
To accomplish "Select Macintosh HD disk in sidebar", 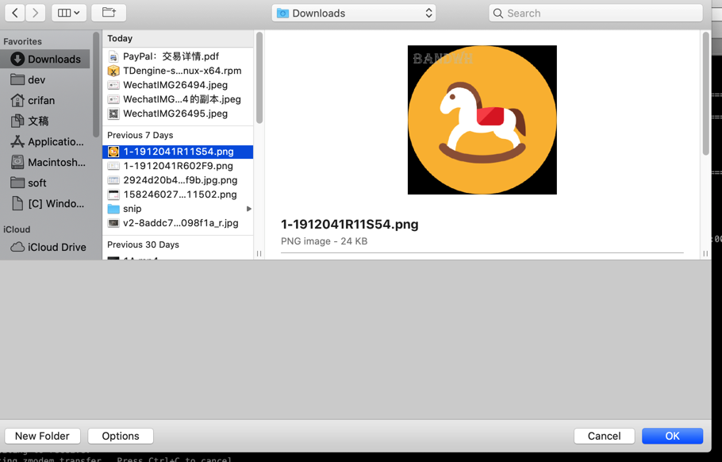I will pyautogui.click(x=45, y=162).
